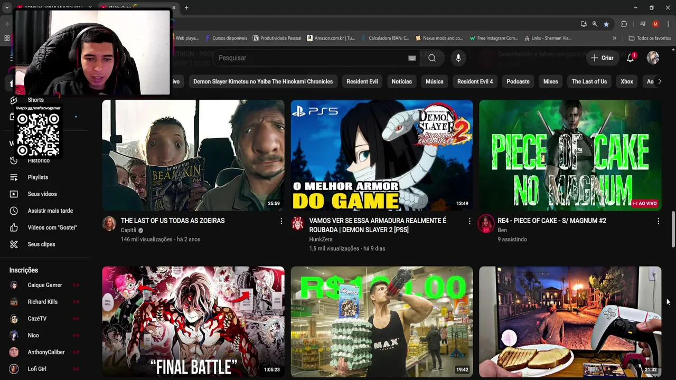The image size is (676, 380).
Task: Open Seus clipes in the sidebar
Action: point(41,244)
